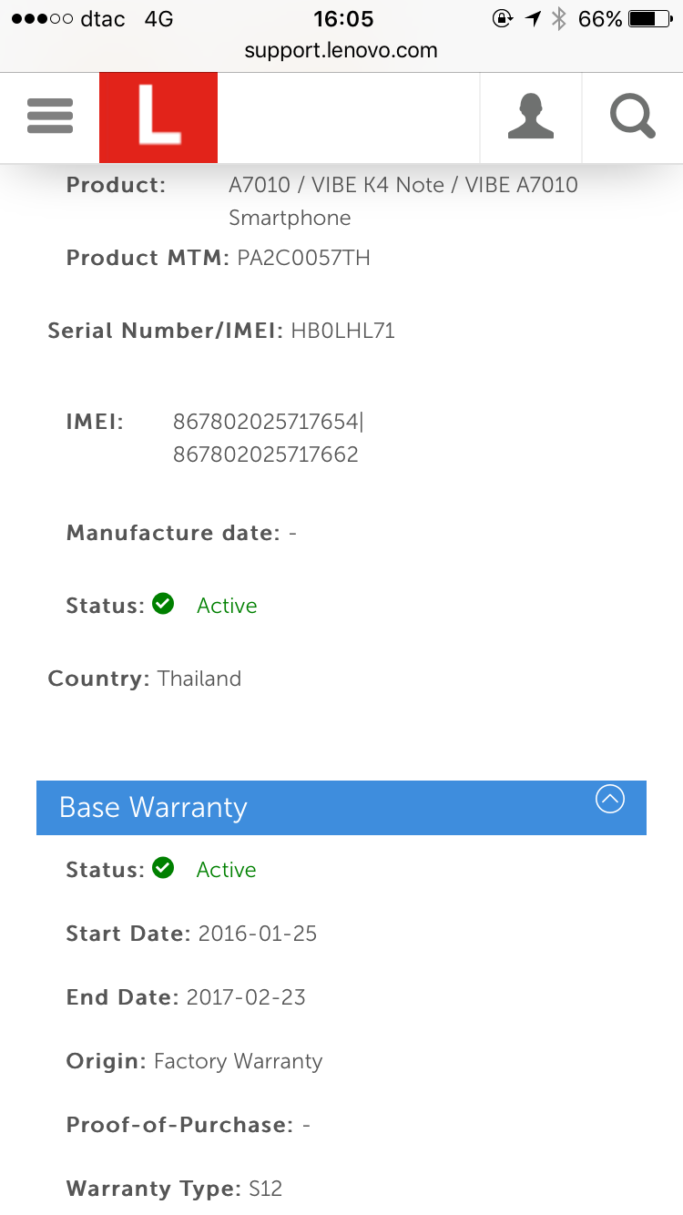Open the user account profile icon
This screenshot has width=683, height=1215.
[531, 117]
